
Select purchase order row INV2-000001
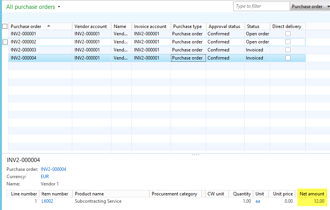[23, 34]
